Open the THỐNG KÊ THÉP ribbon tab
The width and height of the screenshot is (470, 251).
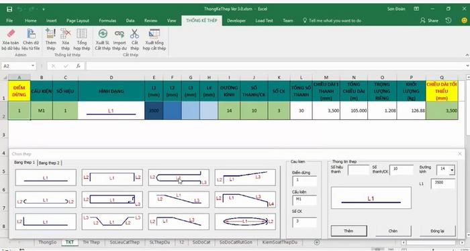[x=201, y=21]
